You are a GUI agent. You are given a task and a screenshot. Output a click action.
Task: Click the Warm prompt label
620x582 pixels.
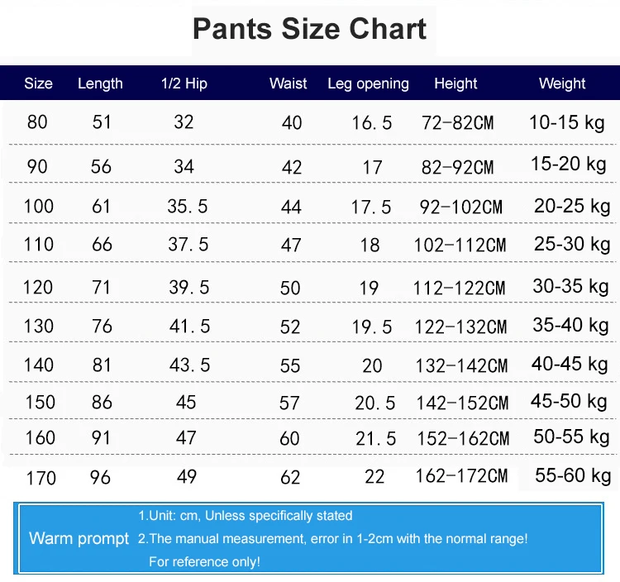pyautogui.click(x=79, y=539)
